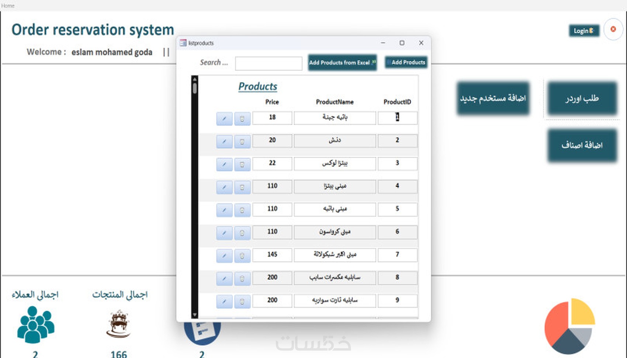627x358 pixels.
Task: Click the listproducts window form icon
Action: click(x=183, y=43)
